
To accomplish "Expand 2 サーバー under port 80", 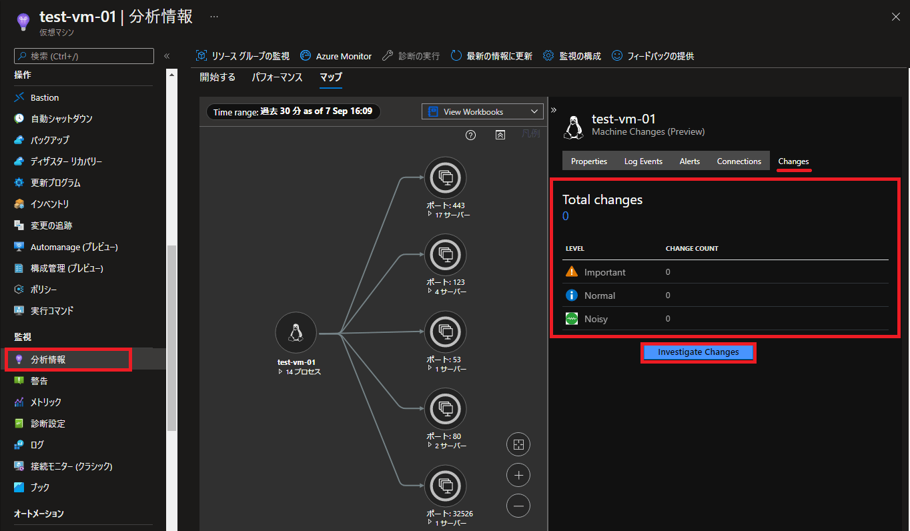I will 447,446.
